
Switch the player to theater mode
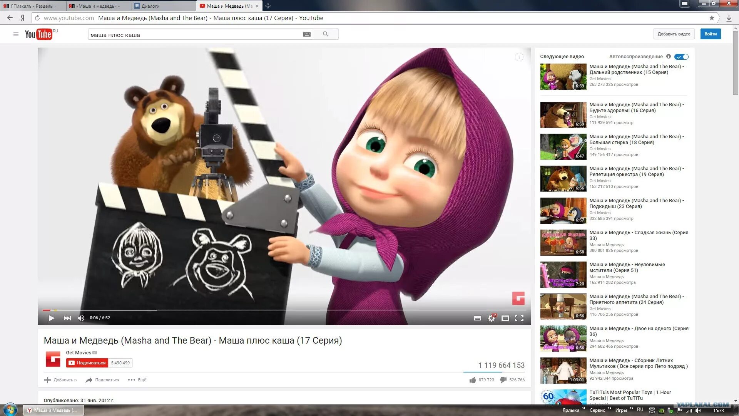pyautogui.click(x=505, y=318)
